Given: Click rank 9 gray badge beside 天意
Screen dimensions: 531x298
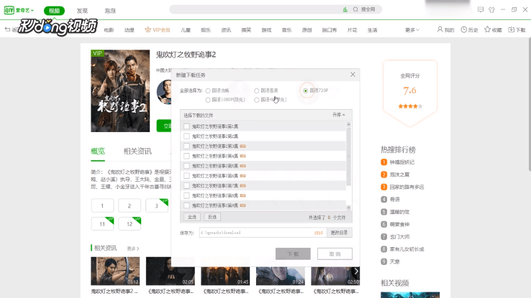Looking at the screenshot, I should tap(383, 261).
